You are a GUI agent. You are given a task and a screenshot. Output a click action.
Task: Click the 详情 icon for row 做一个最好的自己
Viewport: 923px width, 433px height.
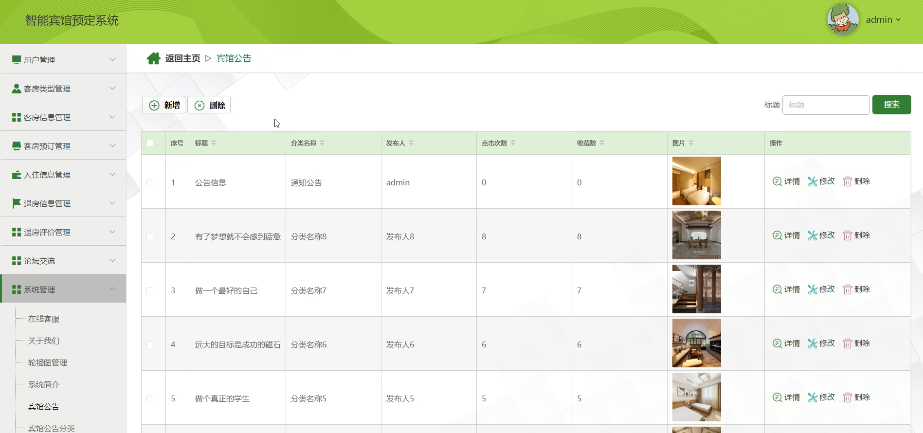coord(778,289)
